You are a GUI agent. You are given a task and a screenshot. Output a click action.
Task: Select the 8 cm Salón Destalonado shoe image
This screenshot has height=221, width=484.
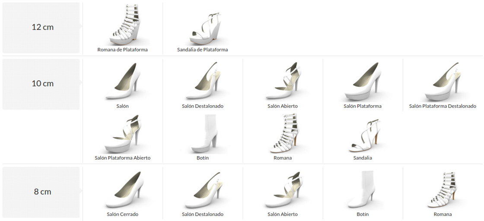(x=203, y=189)
